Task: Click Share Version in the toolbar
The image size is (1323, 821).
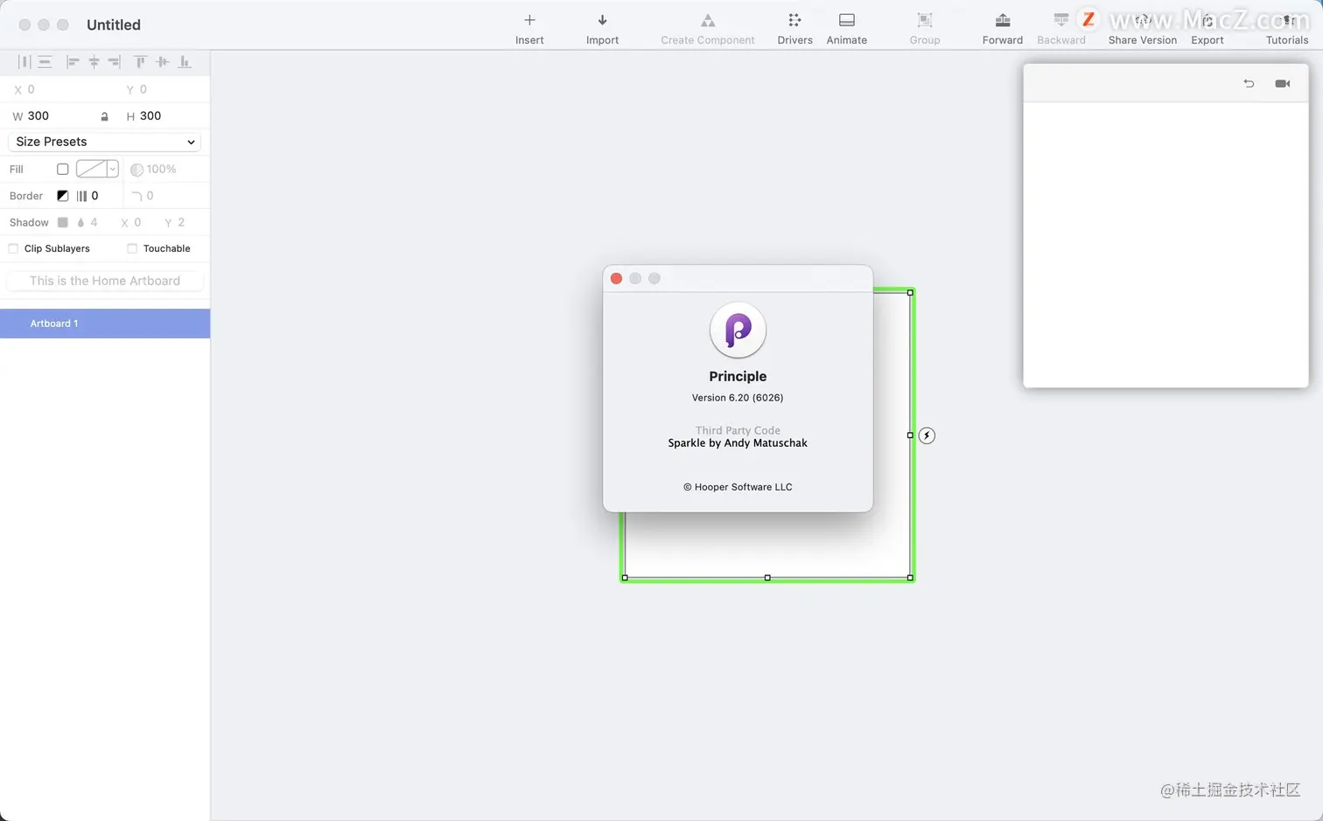Action: pyautogui.click(x=1142, y=28)
